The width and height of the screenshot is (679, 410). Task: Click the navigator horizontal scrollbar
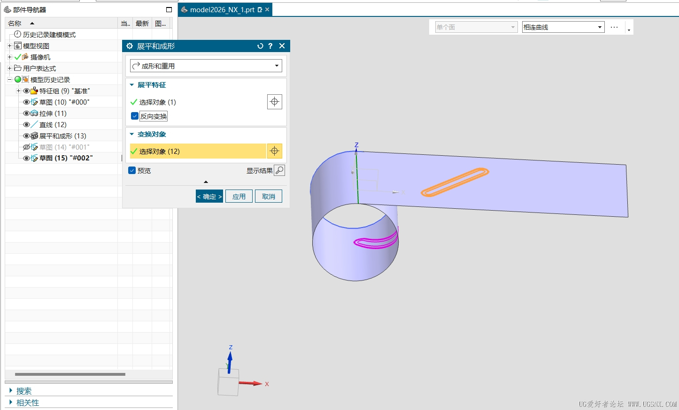pos(70,374)
